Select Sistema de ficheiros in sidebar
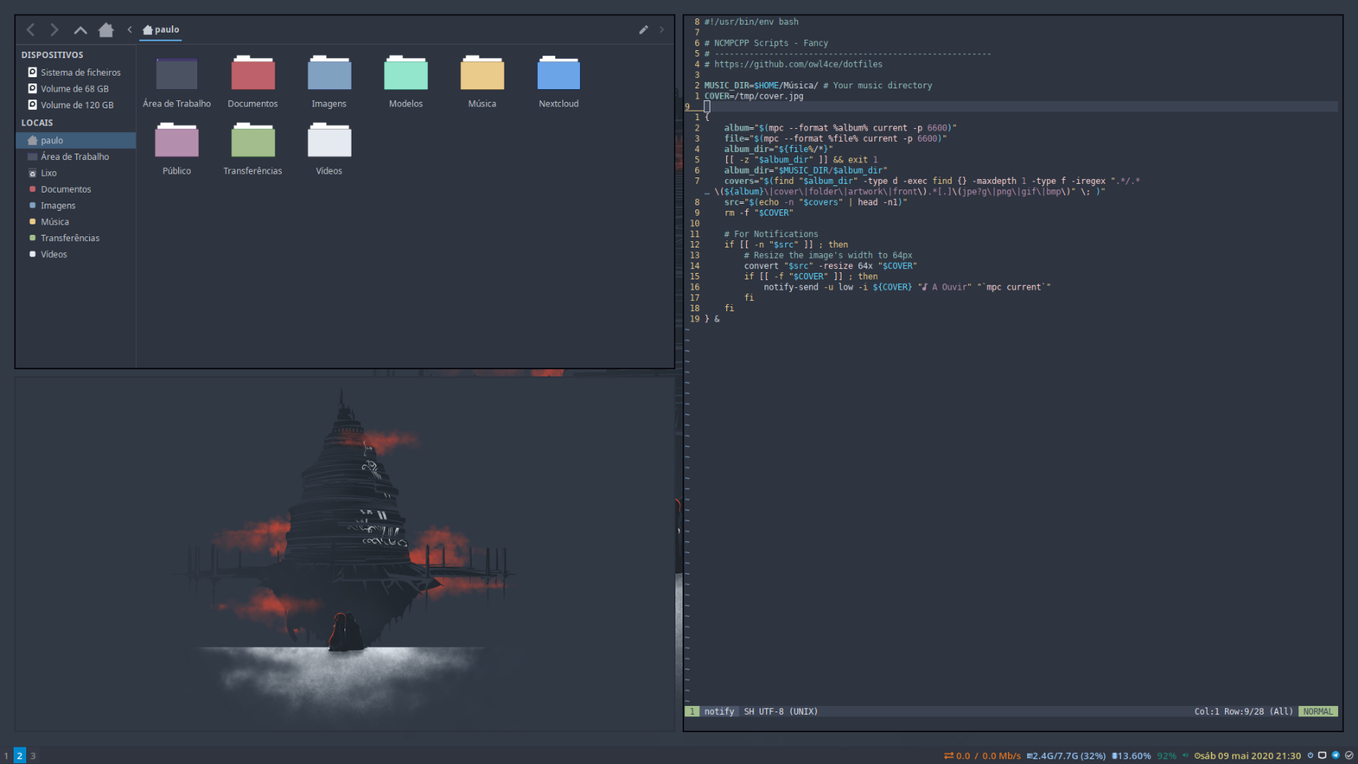 tap(80, 72)
